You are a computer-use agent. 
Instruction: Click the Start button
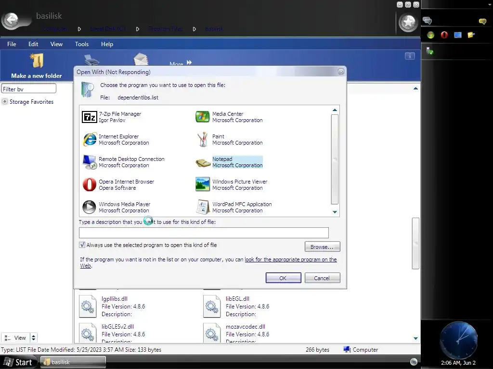[x=18, y=362]
